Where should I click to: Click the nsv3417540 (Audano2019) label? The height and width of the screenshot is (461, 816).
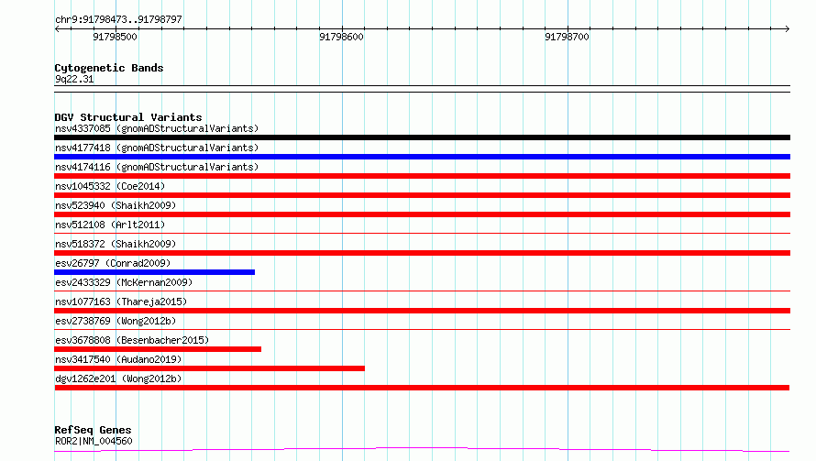coord(118,359)
